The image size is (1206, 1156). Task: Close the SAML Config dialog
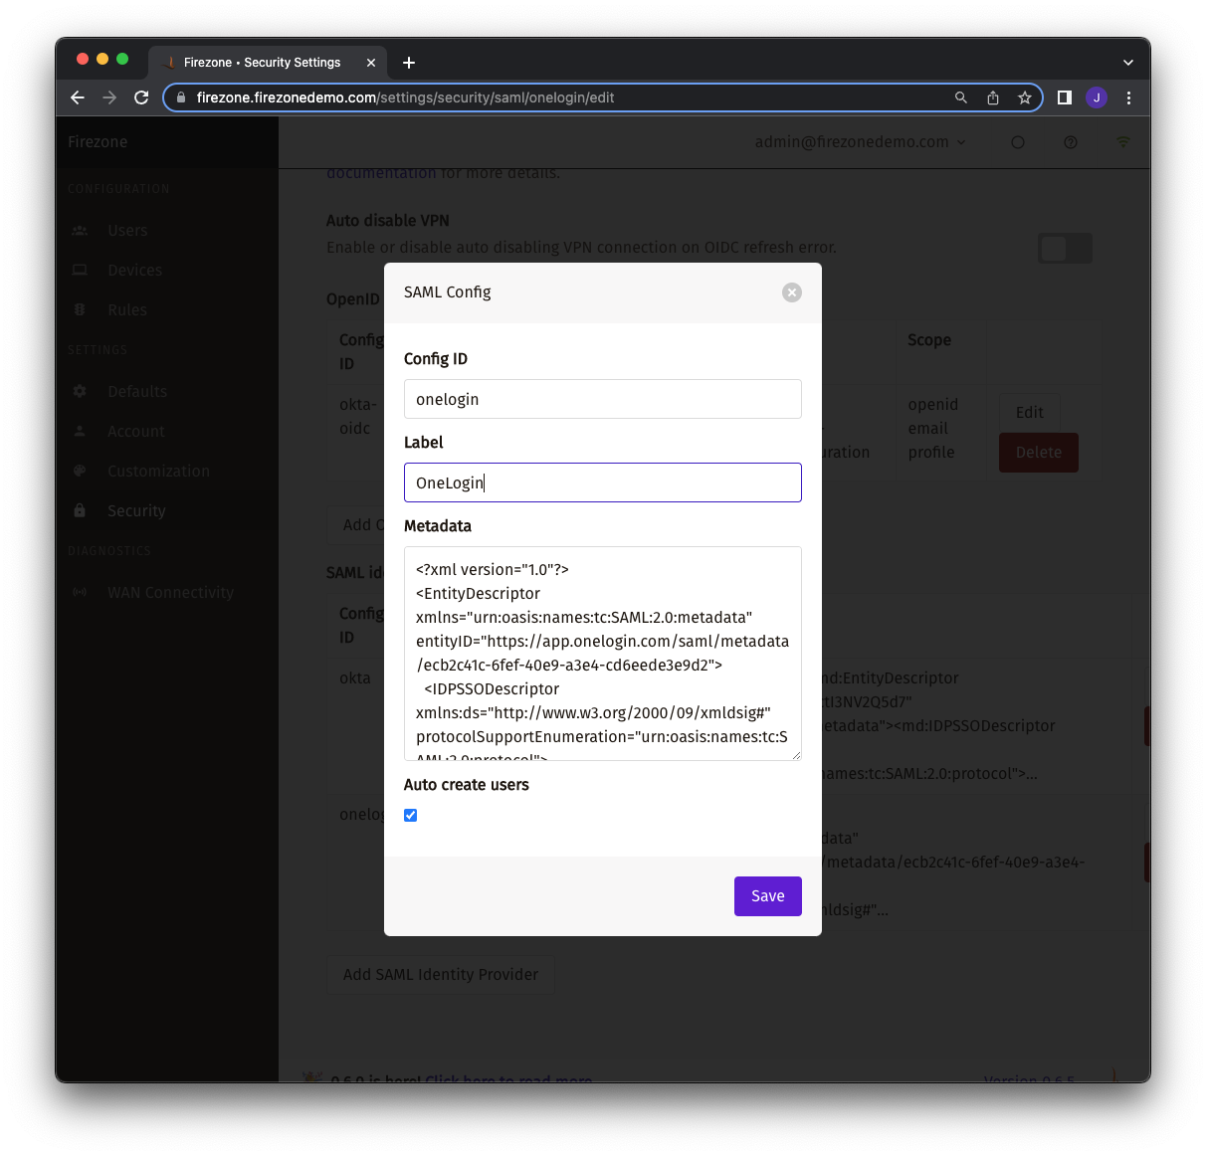coord(792,292)
